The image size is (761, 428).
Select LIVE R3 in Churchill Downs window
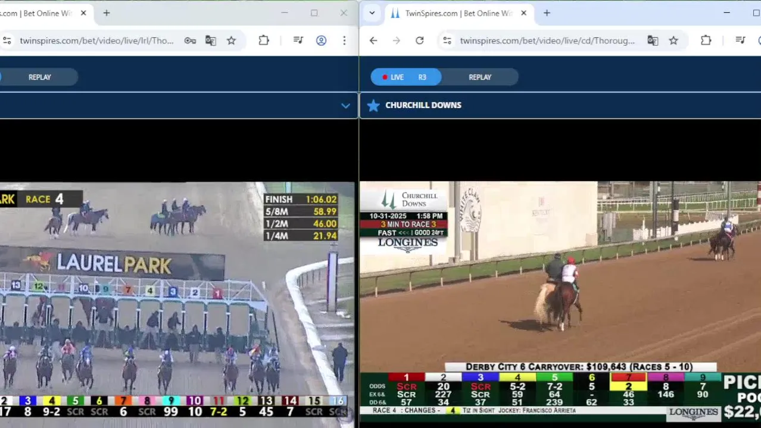click(406, 77)
